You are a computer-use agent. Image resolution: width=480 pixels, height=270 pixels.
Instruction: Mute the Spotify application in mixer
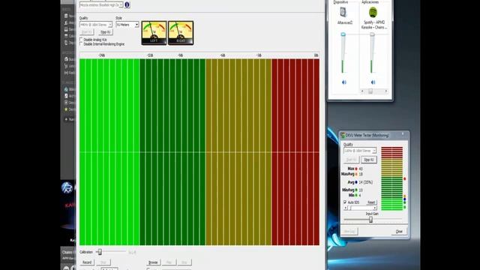pyautogui.click(x=373, y=82)
